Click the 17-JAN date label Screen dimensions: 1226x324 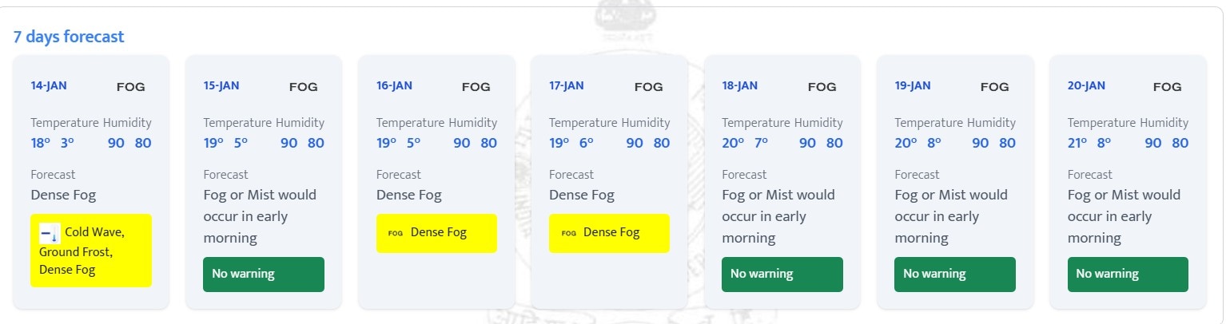click(567, 85)
